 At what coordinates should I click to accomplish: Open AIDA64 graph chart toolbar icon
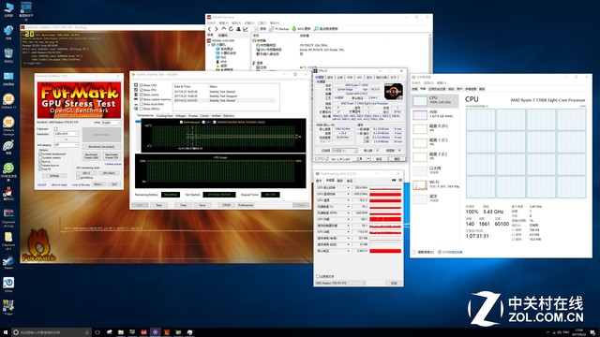(x=246, y=29)
